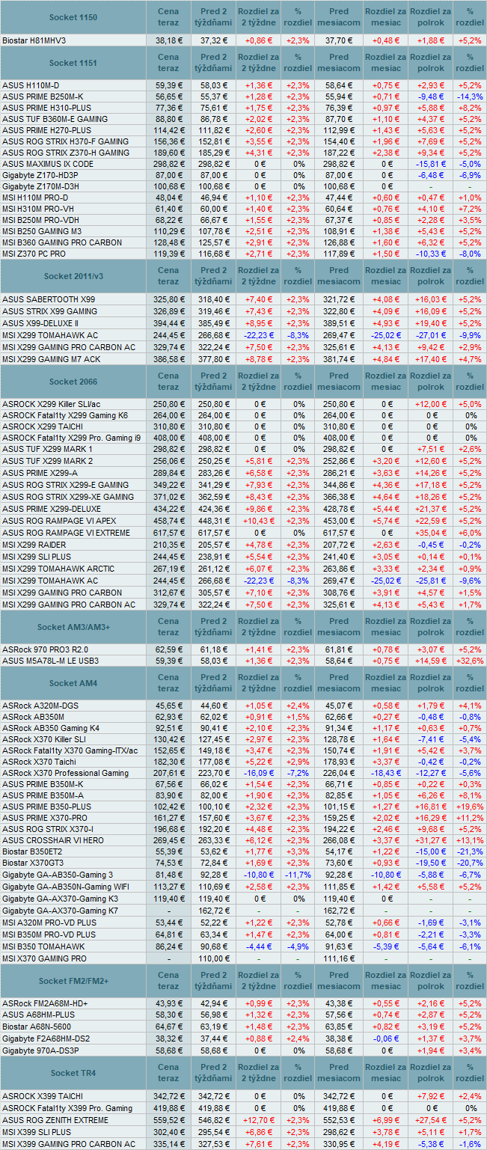Click the ASRock FM2A68M-HD+ row name
Viewport: 487px width, 1150px height.
click(x=45, y=1003)
